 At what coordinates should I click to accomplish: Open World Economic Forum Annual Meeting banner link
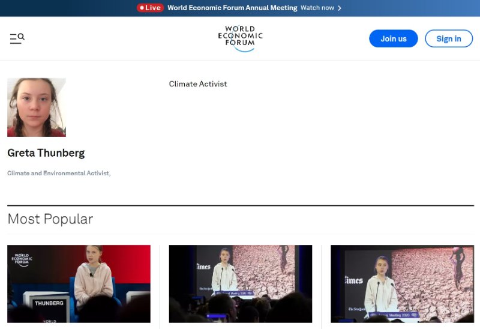point(232,8)
